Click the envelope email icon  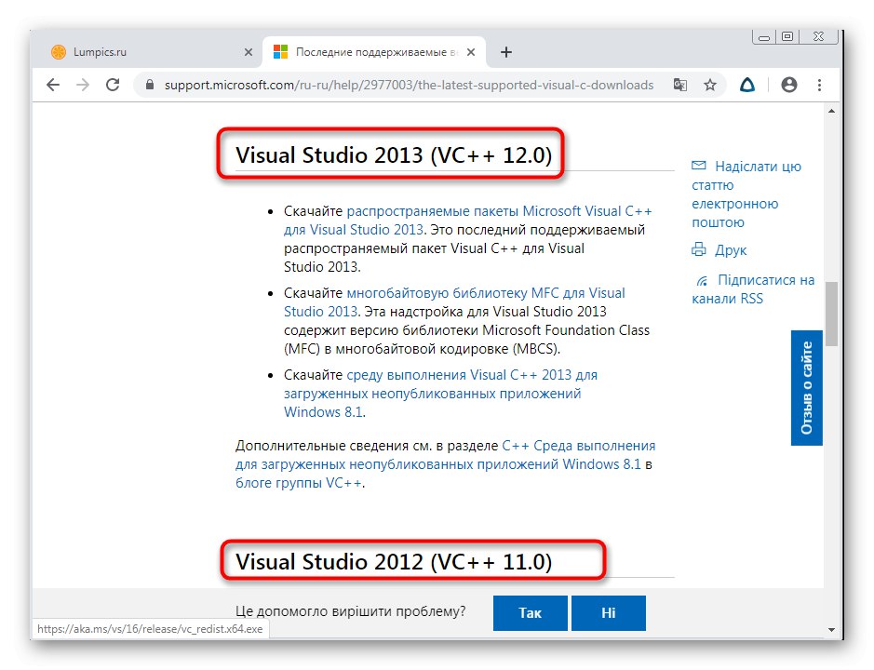coord(699,167)
